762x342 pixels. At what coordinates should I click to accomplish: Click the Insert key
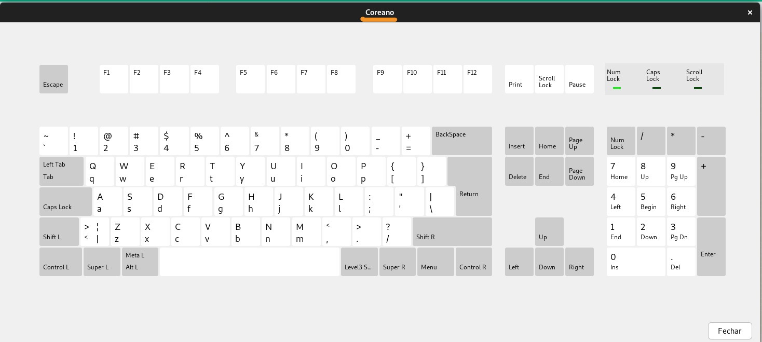coord(519,141)
